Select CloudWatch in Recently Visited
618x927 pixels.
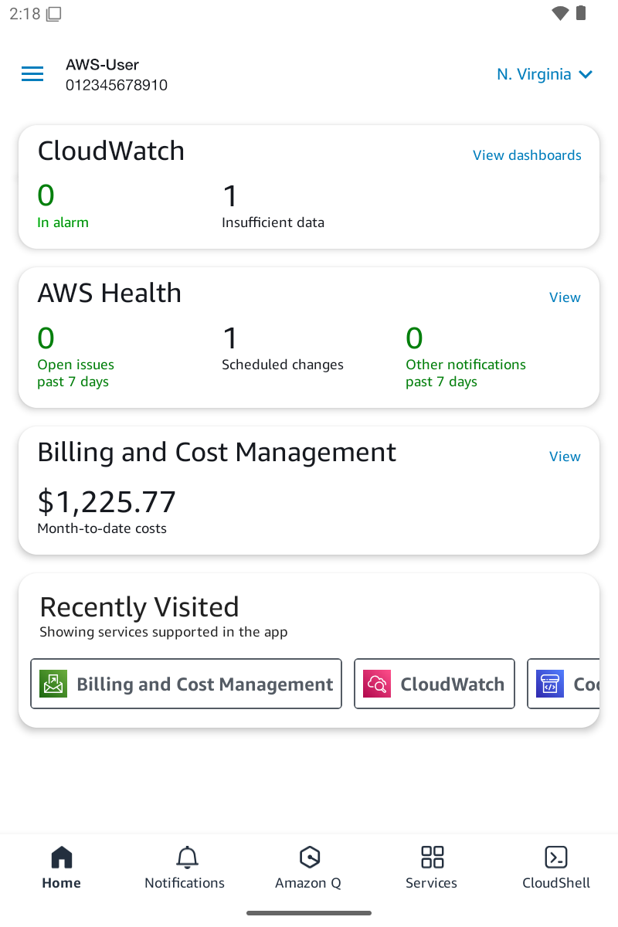click(434, 684)
